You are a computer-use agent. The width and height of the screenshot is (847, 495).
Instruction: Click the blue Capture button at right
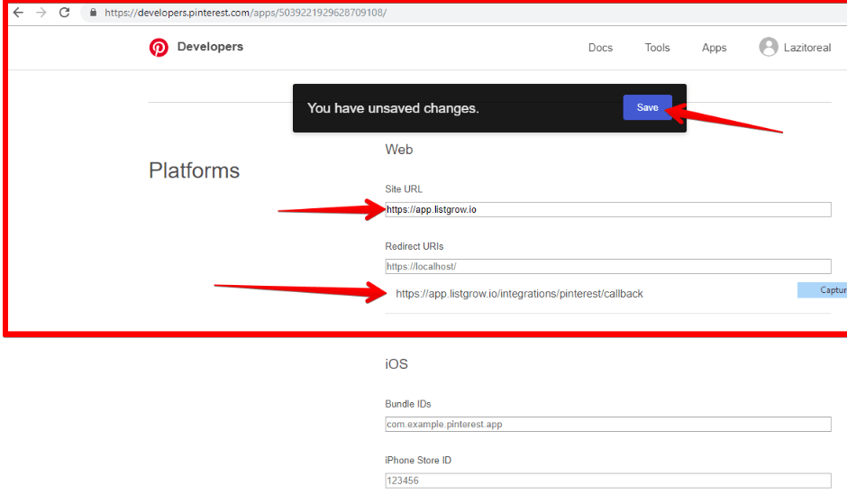pos(822,290)
